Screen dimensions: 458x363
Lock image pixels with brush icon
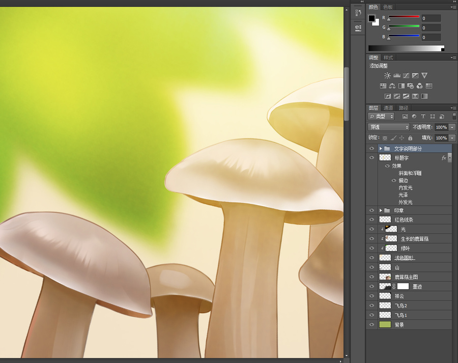coord(393,138)
